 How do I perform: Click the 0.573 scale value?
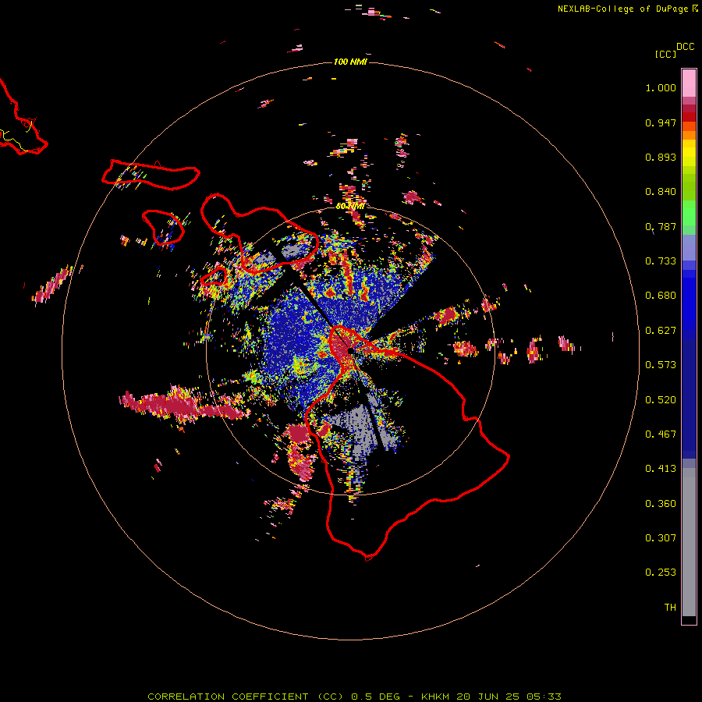coord(661,365)
